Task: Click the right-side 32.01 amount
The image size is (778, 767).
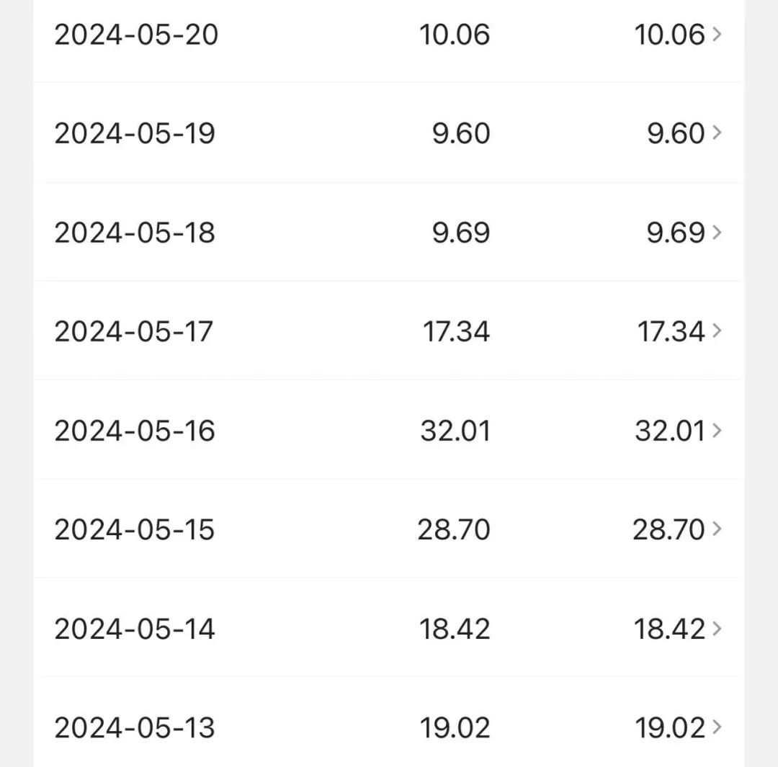Action: pyautogui.click(x=670, y=431)
